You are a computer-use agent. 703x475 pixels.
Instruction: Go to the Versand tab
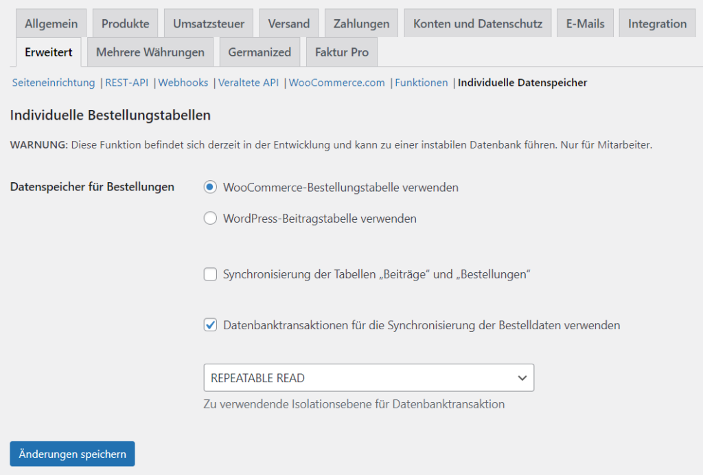289,23
